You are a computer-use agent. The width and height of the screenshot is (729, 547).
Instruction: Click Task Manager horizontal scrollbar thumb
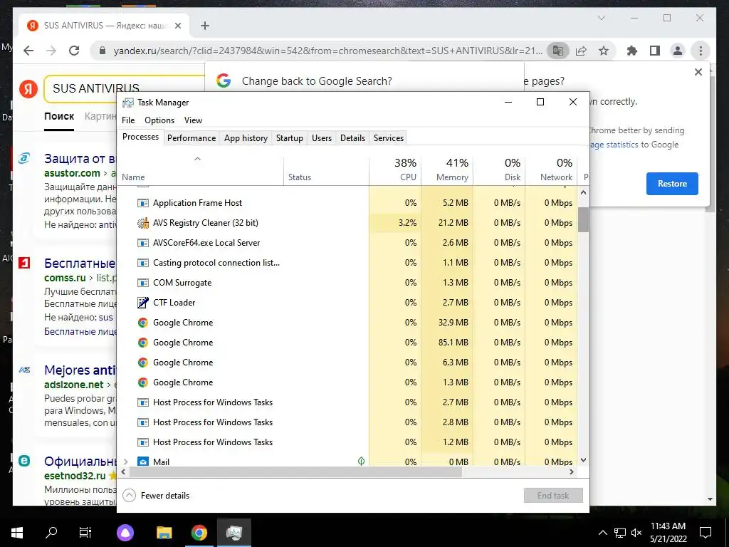[x=295, y=472]
